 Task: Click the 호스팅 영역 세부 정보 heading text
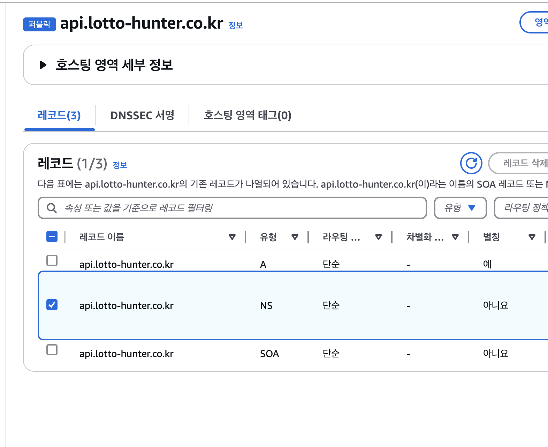point(114,65)
